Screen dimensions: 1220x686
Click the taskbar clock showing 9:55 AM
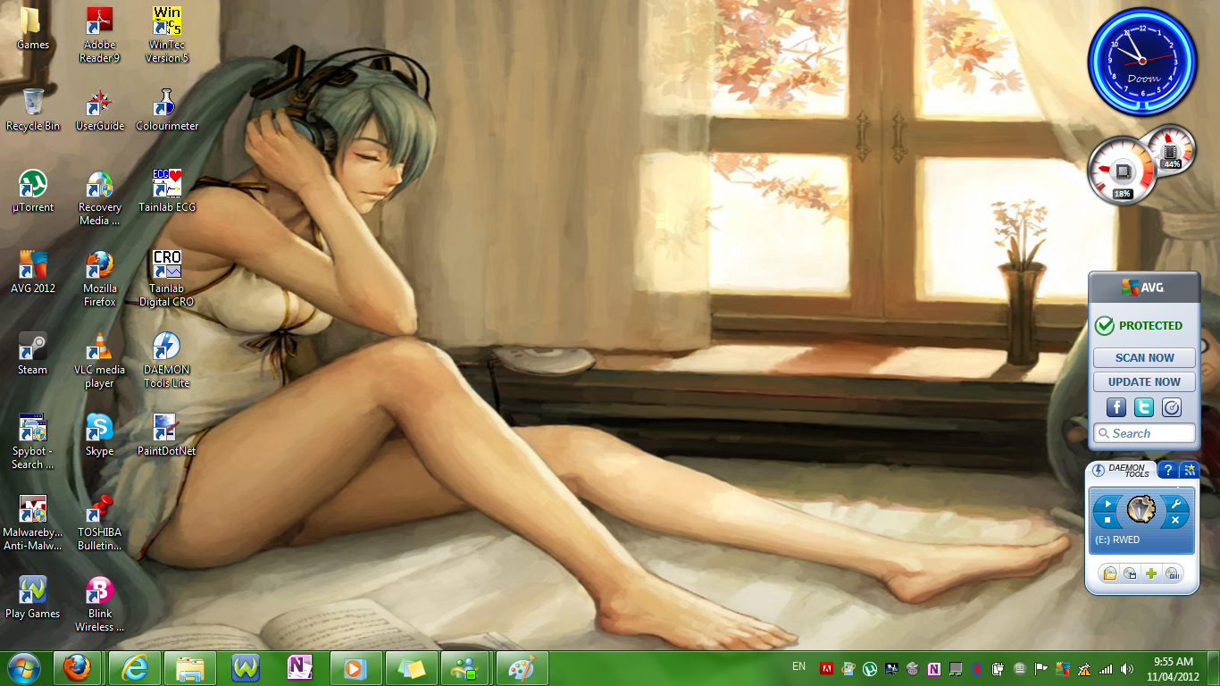[1174, 668]
